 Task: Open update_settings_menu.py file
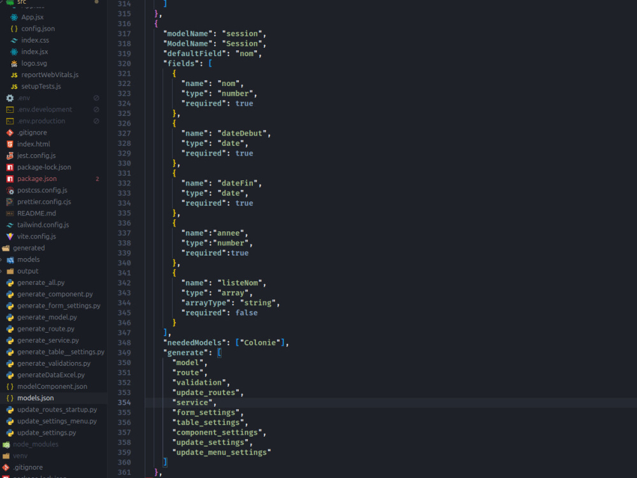57,421
